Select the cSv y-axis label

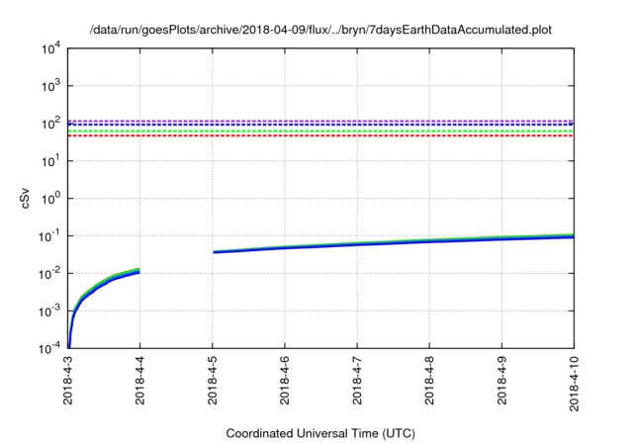25,199
